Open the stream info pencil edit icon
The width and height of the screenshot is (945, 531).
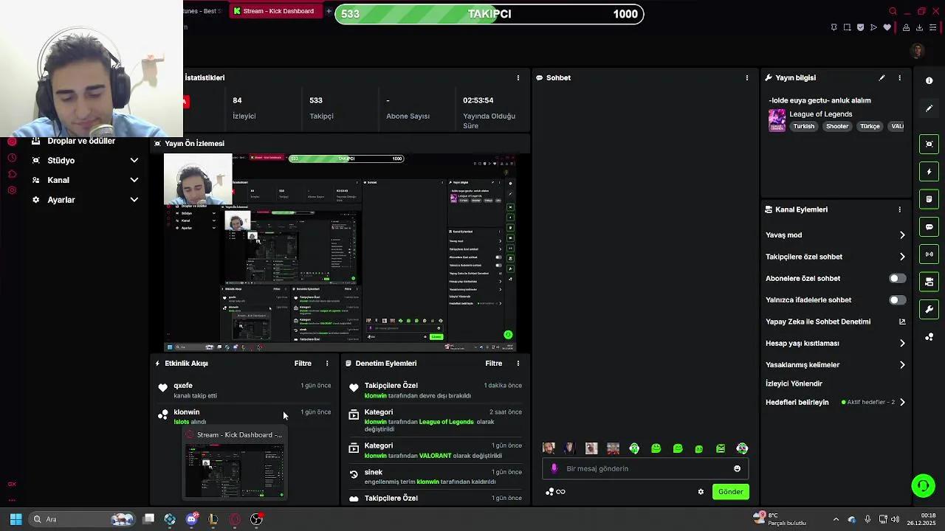coord(882,77)
